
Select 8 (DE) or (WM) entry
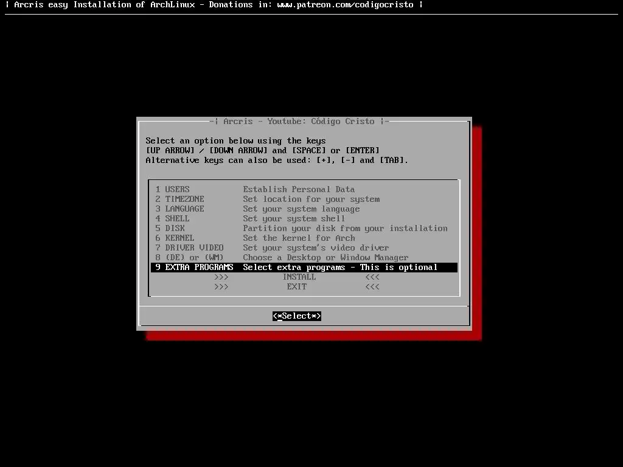click(x=304, y=257)
